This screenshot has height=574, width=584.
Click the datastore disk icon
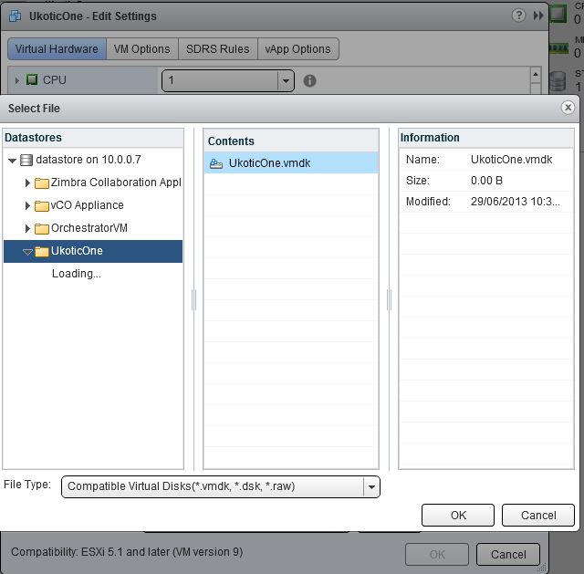[26, 161]
